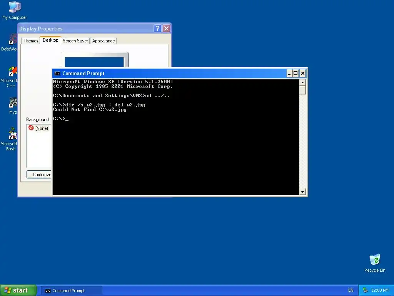Click the Copyright 1985-2001 Microsoft Corp. line
Screen dimensions: 394x296
pos(113,86)
